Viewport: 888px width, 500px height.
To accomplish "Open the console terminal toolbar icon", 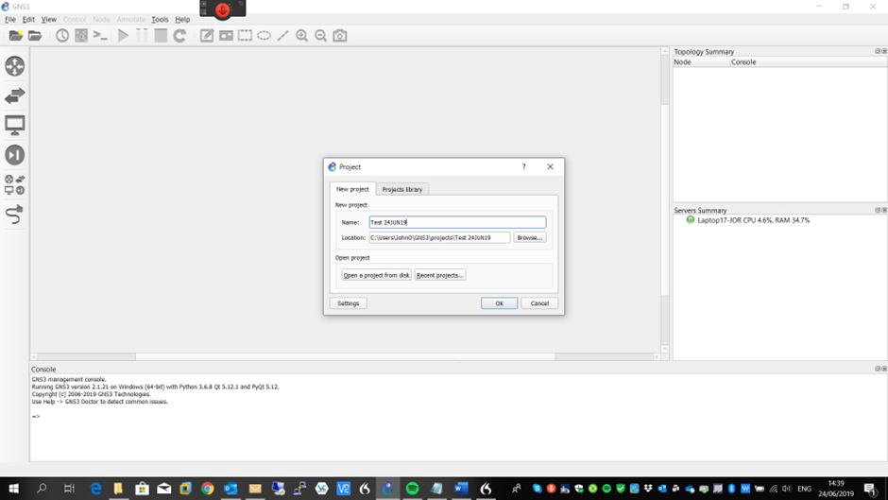I will click(x=100, y=36).
